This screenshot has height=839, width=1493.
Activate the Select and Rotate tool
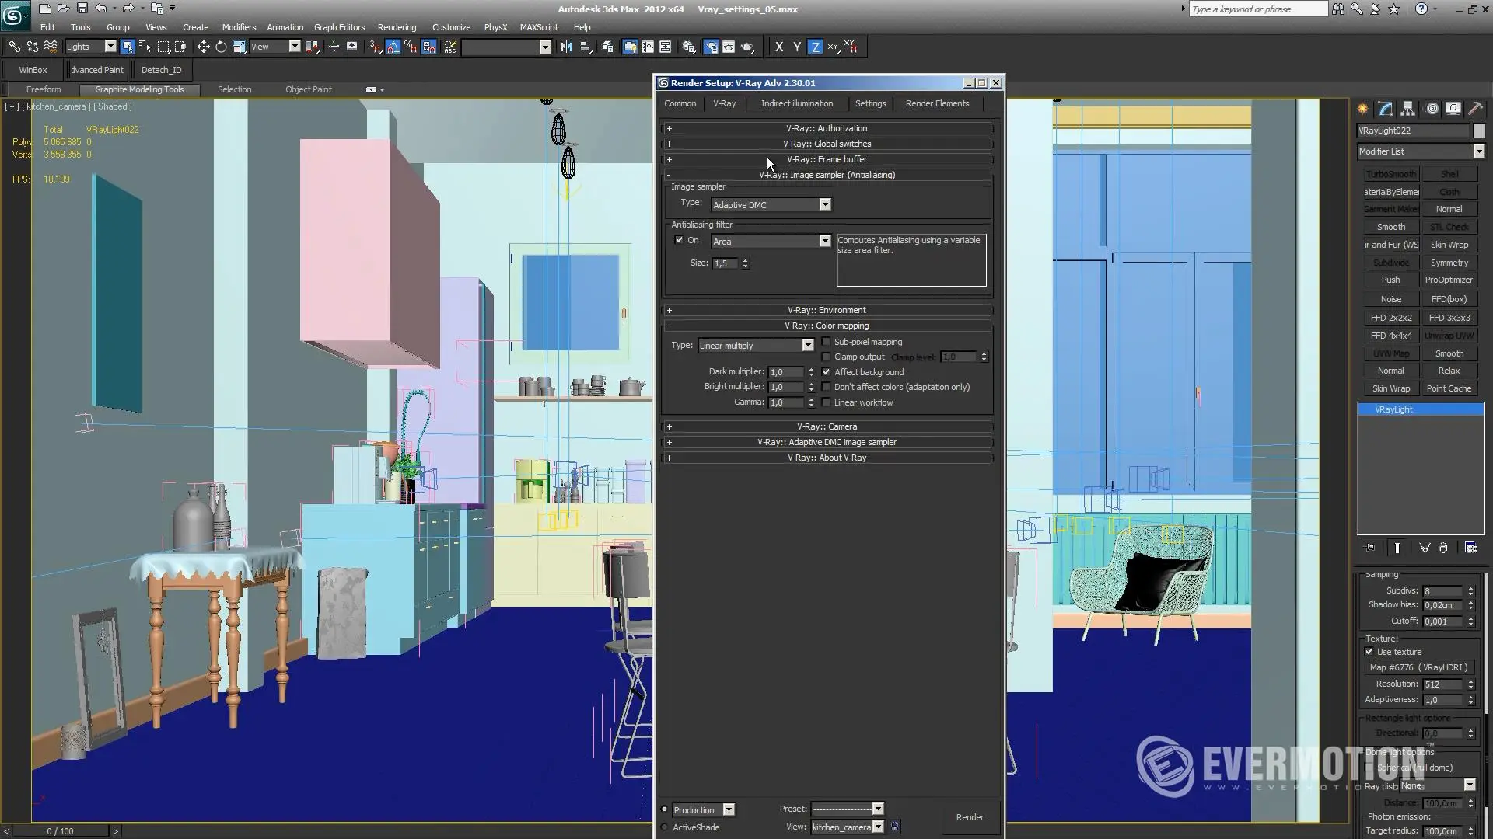(221, 47)
